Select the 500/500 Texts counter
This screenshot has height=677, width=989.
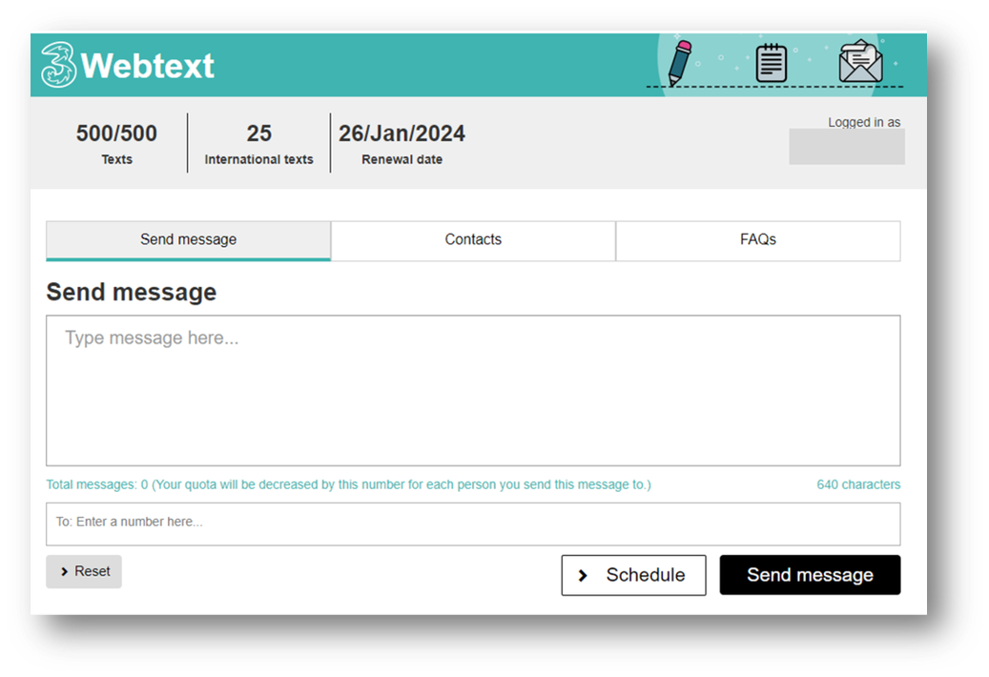[116, 133]
